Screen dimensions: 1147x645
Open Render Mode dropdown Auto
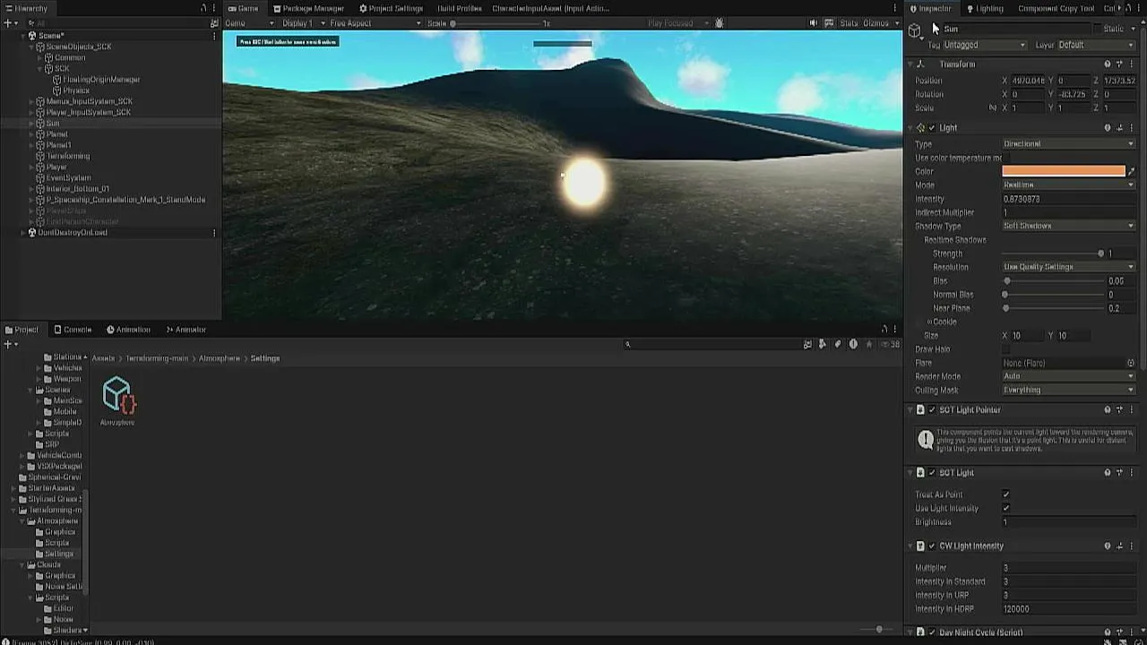point(1068,376)
